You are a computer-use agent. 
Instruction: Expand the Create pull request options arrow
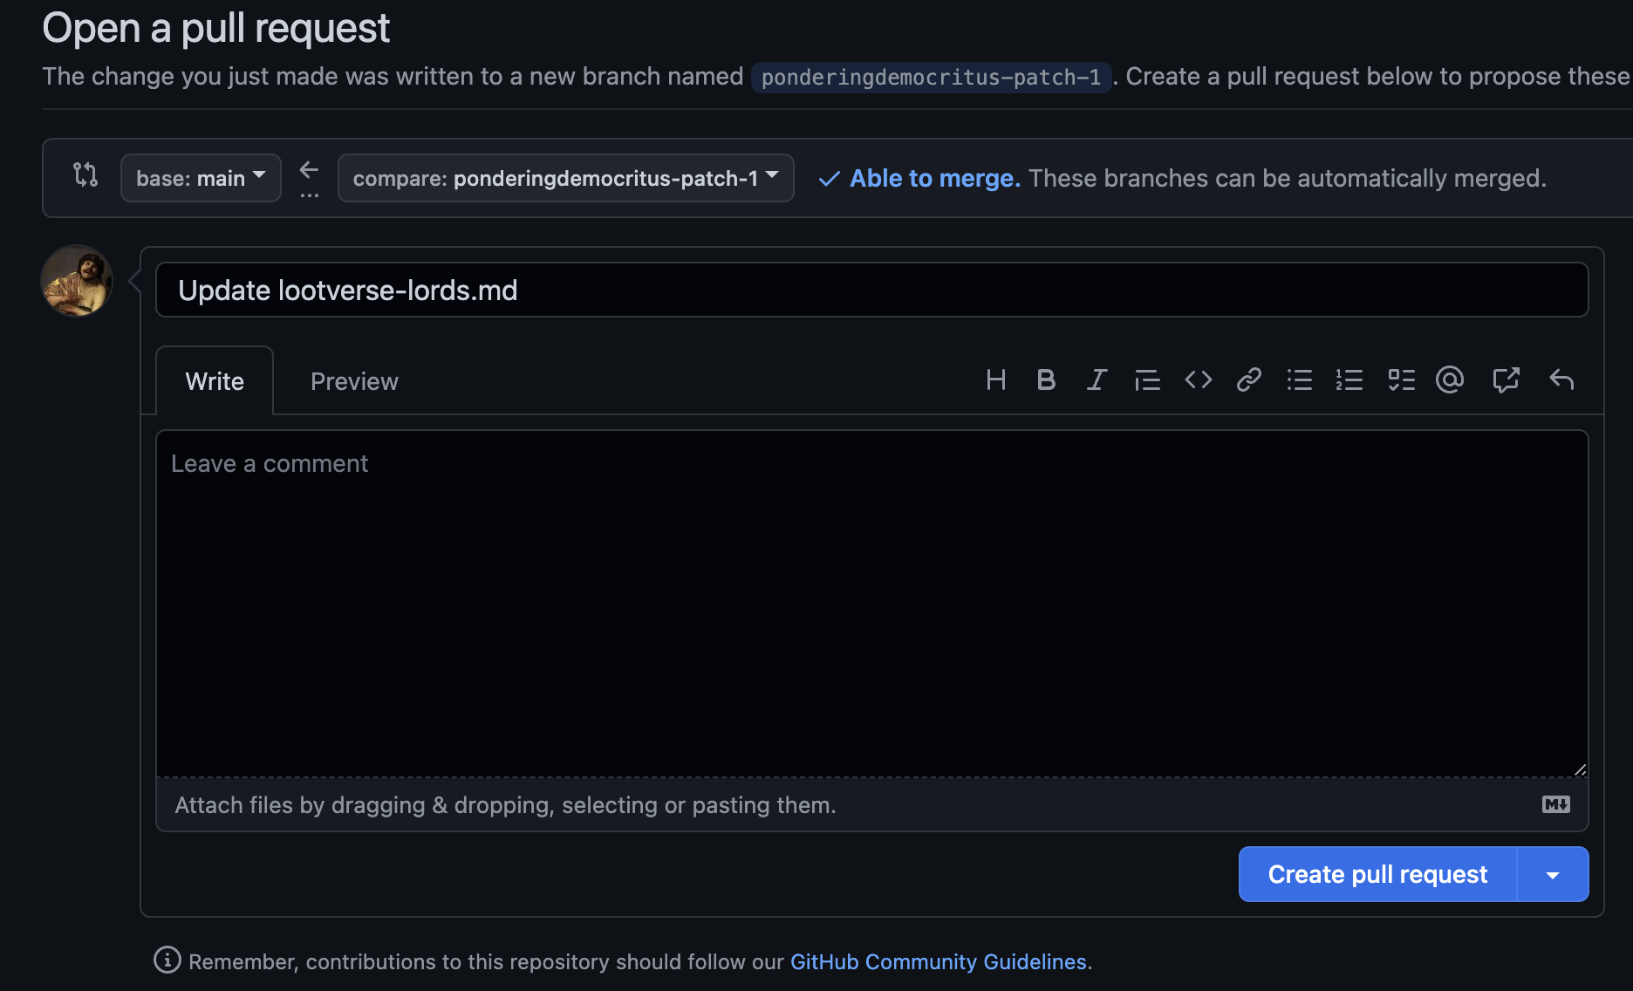click(x=1553, y=874)
